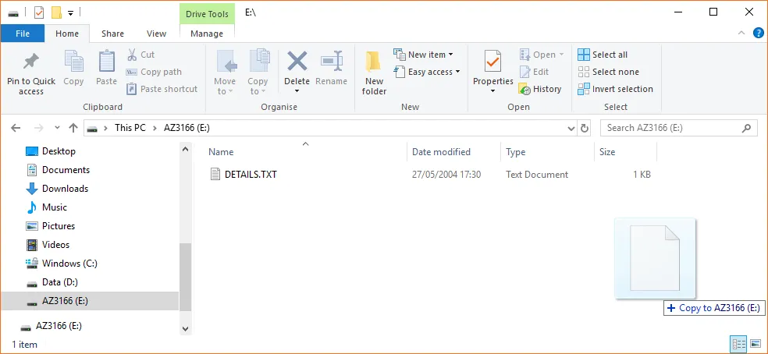Viewport: 768px width, 354px height.
Task: Sort by the Name column header
Action: pyautogui.click(x=221, y=152)
